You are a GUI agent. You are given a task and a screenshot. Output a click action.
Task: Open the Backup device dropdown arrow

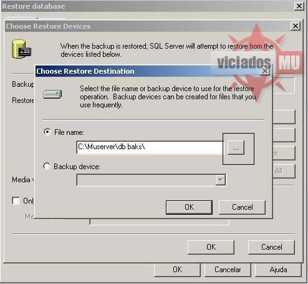click(221, 180)
